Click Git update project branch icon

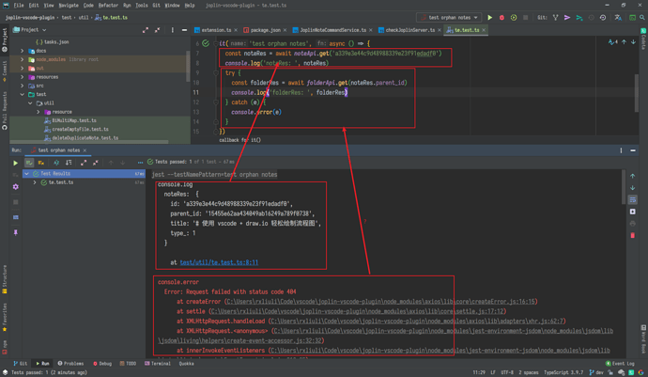tap(555, 17)
